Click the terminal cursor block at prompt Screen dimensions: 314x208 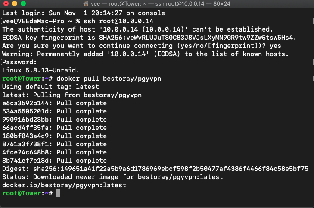pyautogui.click(x=58, y=193)
